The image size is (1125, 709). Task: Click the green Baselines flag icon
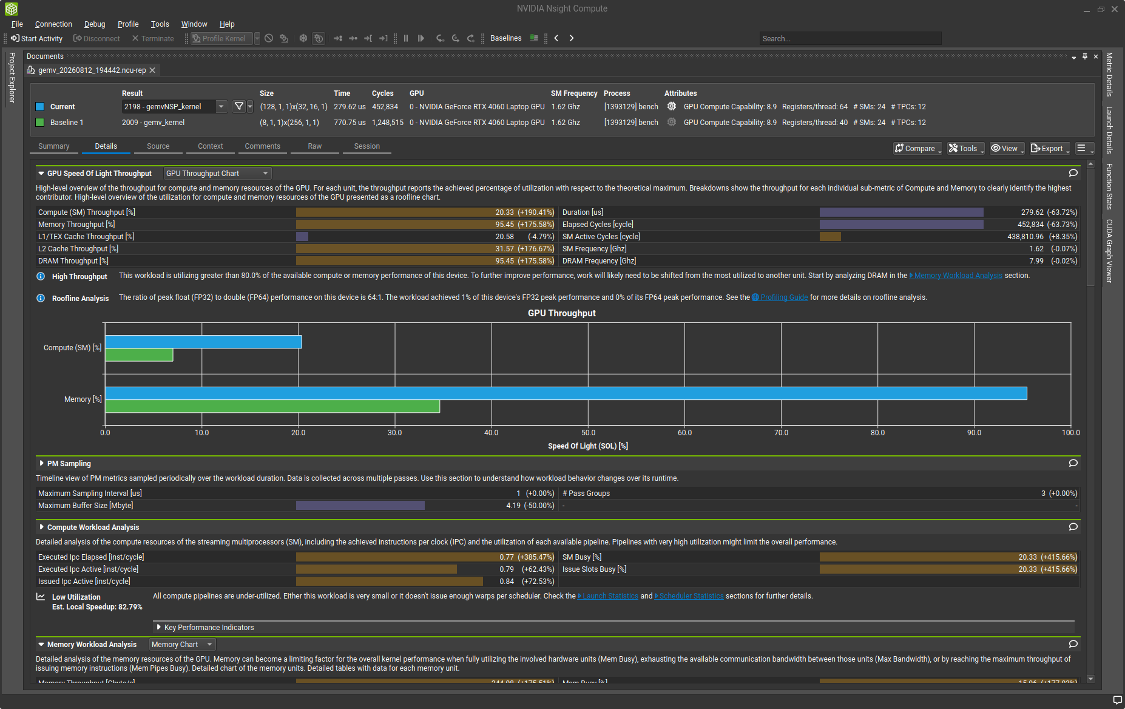coord(534,38)
